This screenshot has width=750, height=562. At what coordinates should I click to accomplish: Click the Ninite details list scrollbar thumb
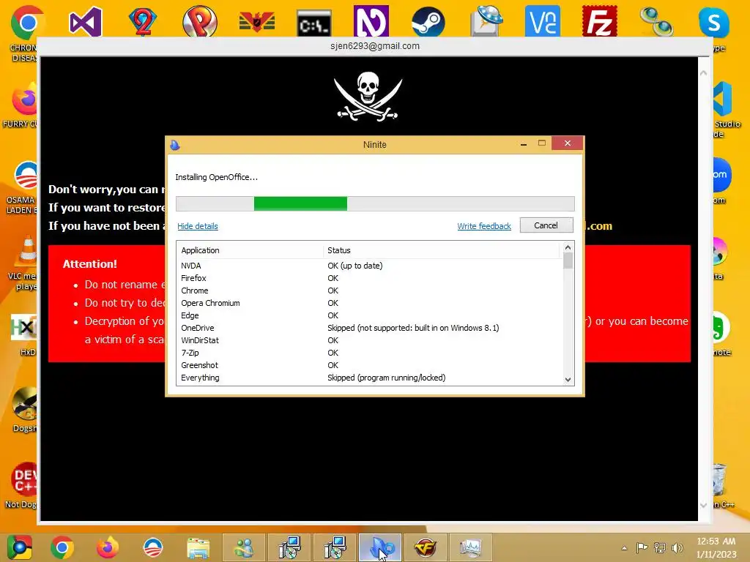(x=568, y=261)
